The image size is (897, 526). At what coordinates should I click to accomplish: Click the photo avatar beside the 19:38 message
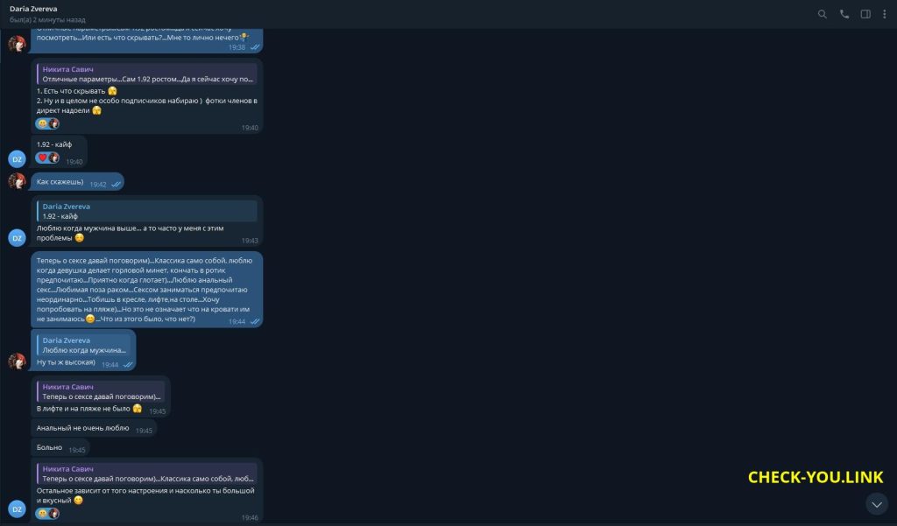[17, 44]
